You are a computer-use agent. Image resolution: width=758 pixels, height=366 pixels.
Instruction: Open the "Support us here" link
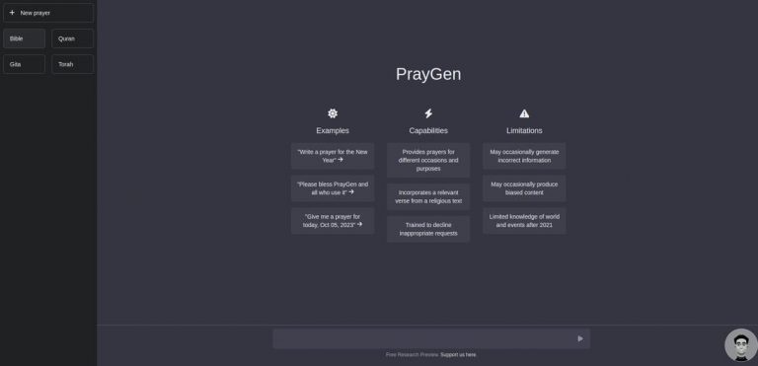pyautogui.click(x=458, y=354)
